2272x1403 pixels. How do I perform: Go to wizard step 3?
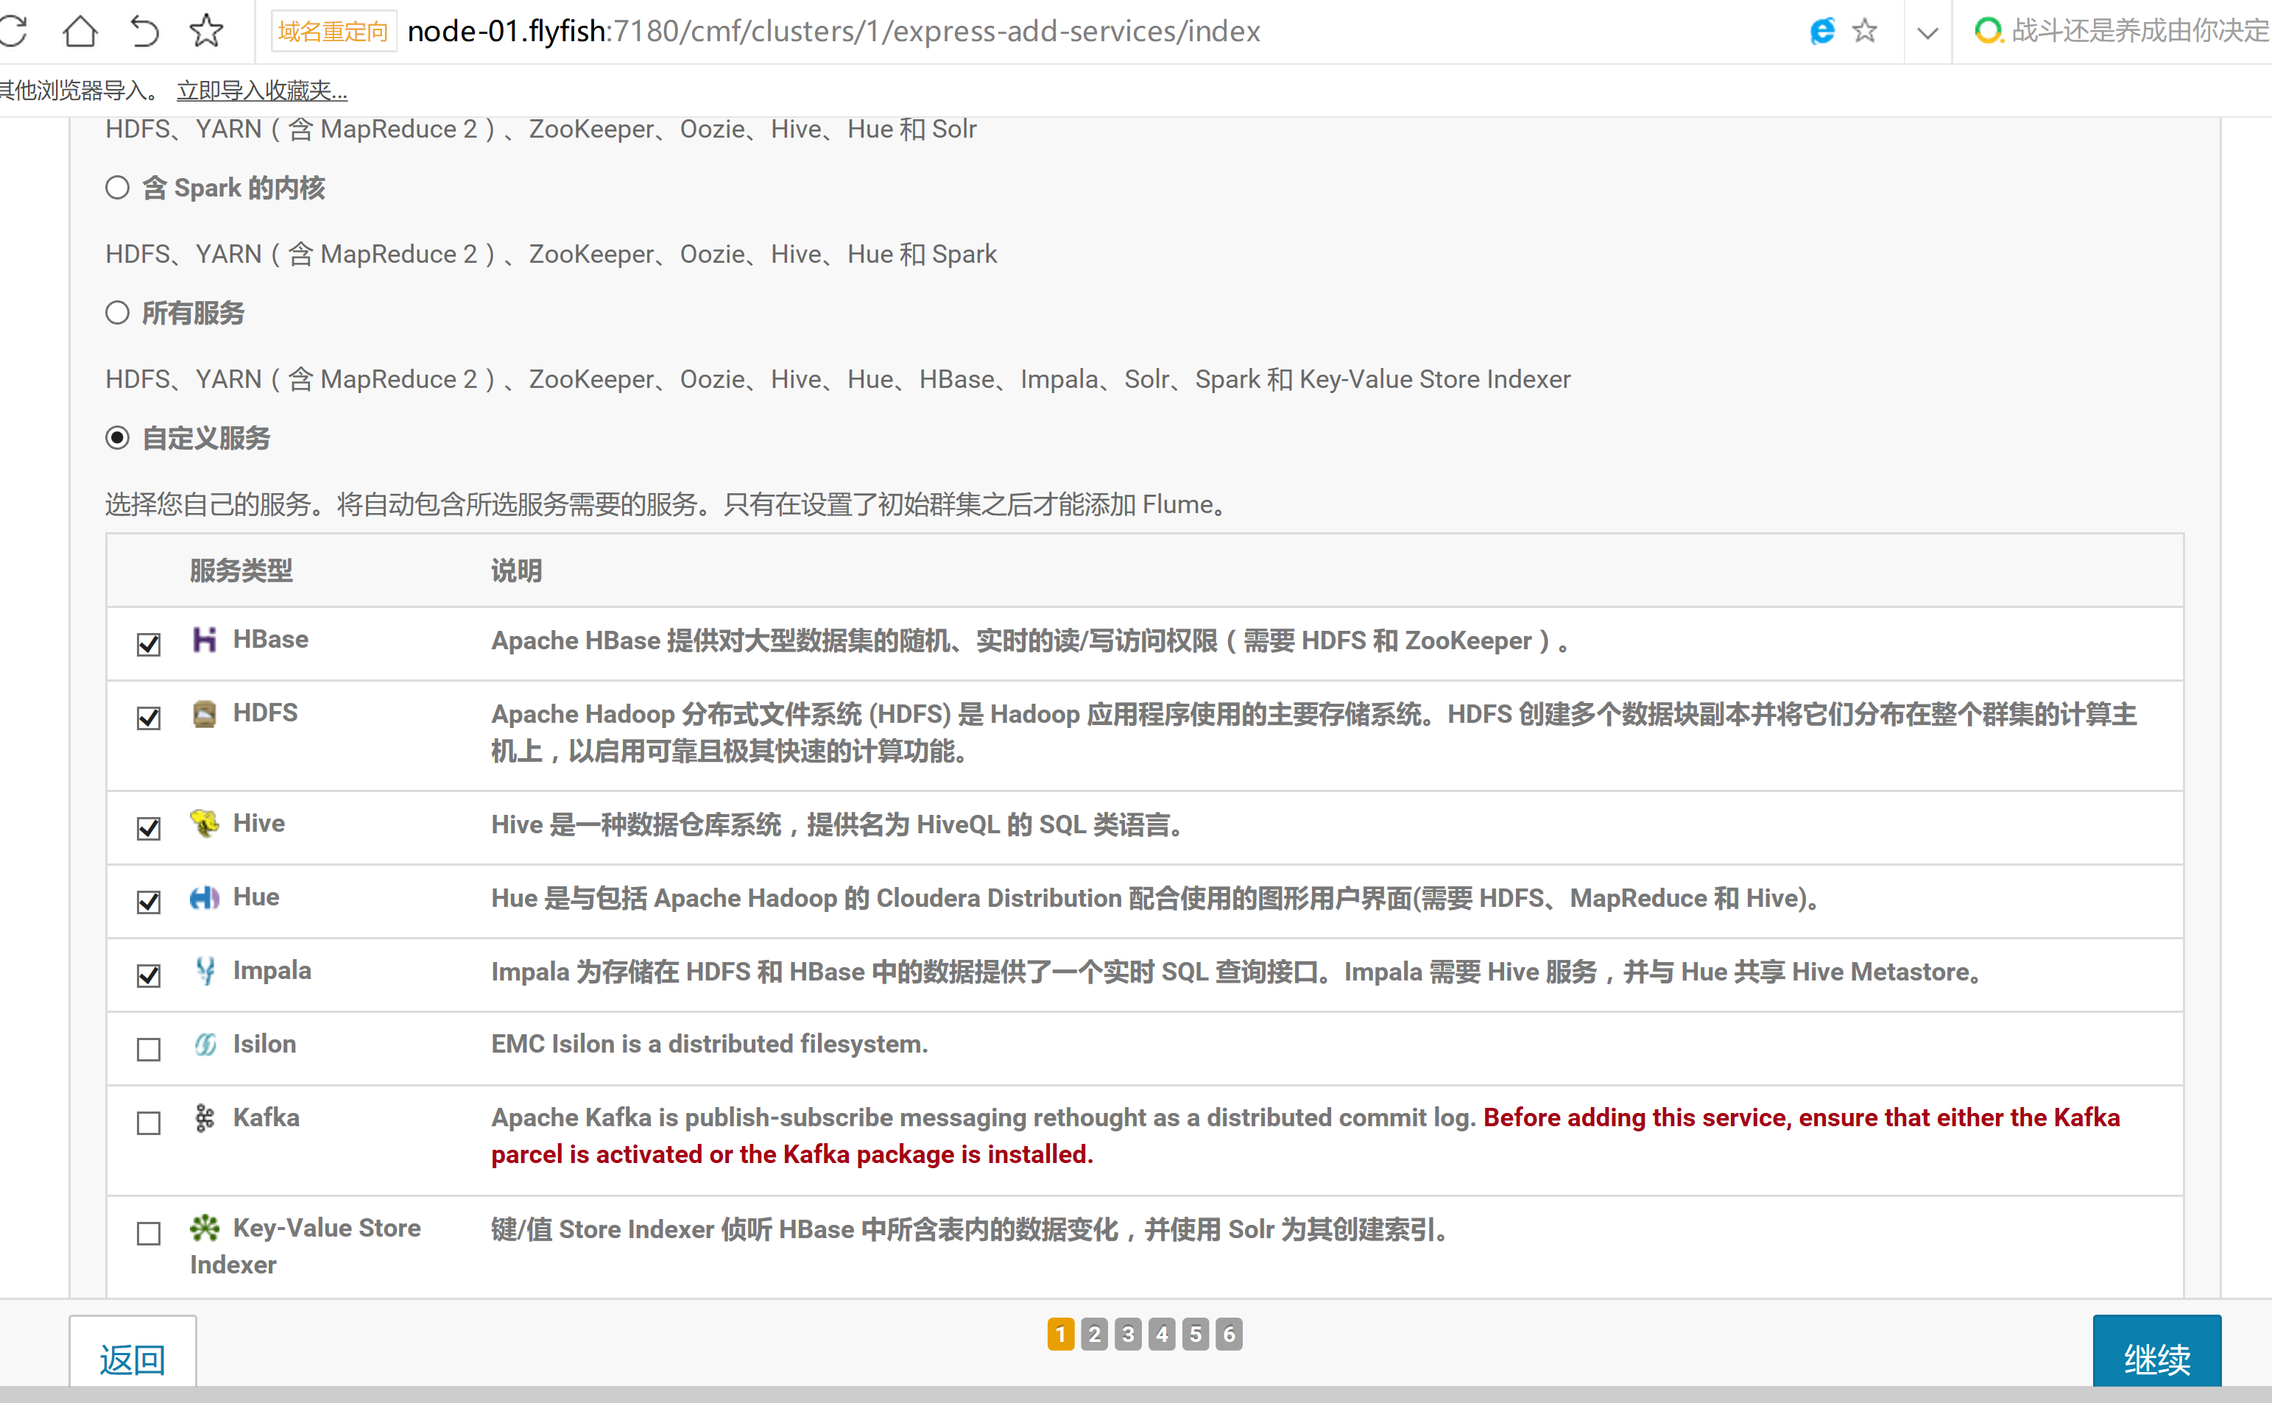coord(1128,1335)
